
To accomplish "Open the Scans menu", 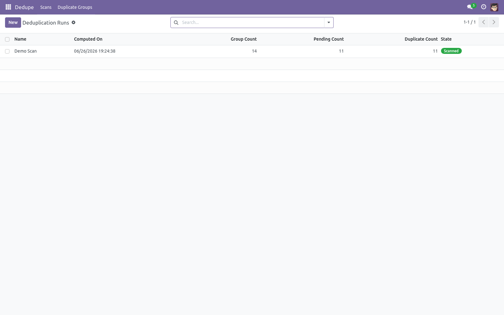I will tap(46, 7).
